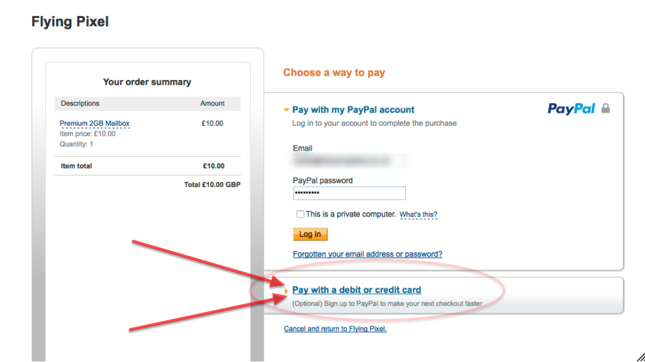Click the Descriptions column header
The height and width of the screenshot is (362, 645).
click(80, 103)
